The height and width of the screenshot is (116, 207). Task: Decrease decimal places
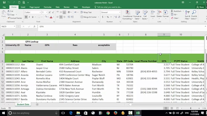click(x=119, y=17)
